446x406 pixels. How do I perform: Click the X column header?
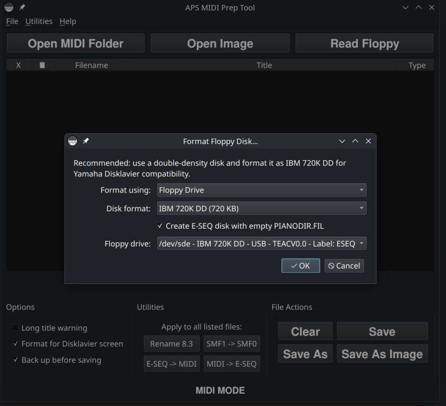18,65
